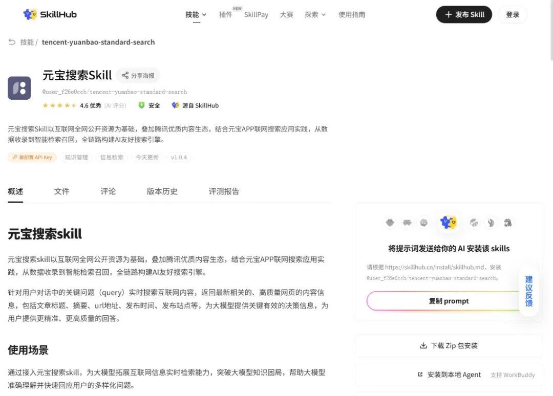
Task: Select the second gray agent icon in the install card
Action: tap(407, 223)
